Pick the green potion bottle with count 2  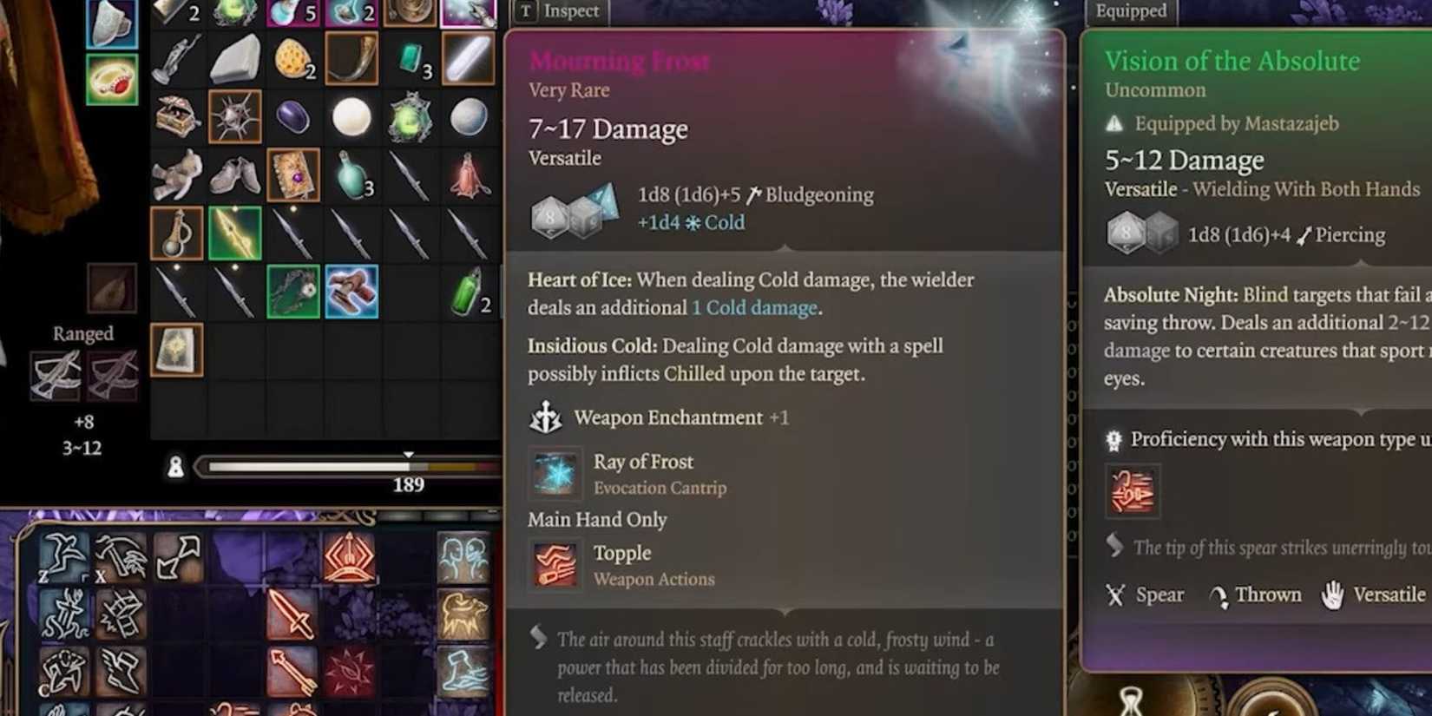469,292
